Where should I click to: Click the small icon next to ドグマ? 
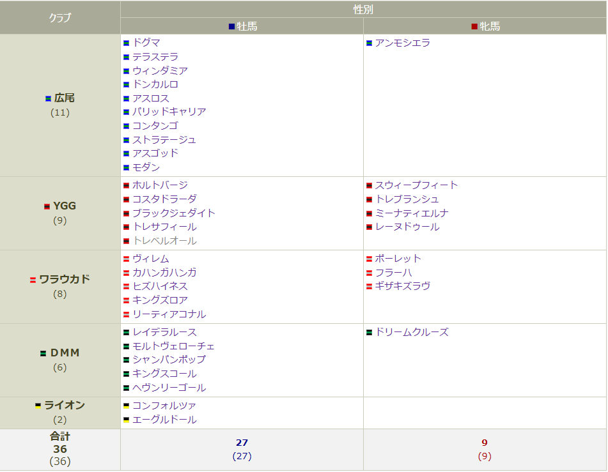[127, 42]
